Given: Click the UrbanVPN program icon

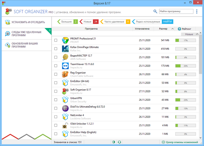Looking at the screenshot, I should (x=65, y=99).
